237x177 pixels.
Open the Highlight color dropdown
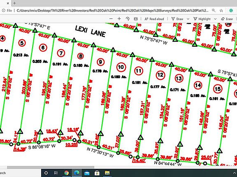pos(215,19)
